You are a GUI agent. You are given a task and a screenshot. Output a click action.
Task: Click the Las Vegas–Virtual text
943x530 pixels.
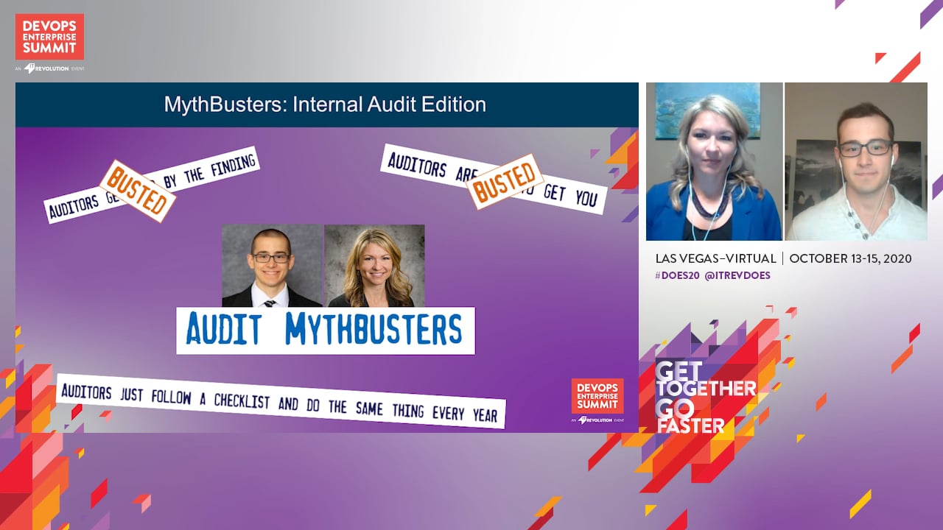(x=715, y=258)
